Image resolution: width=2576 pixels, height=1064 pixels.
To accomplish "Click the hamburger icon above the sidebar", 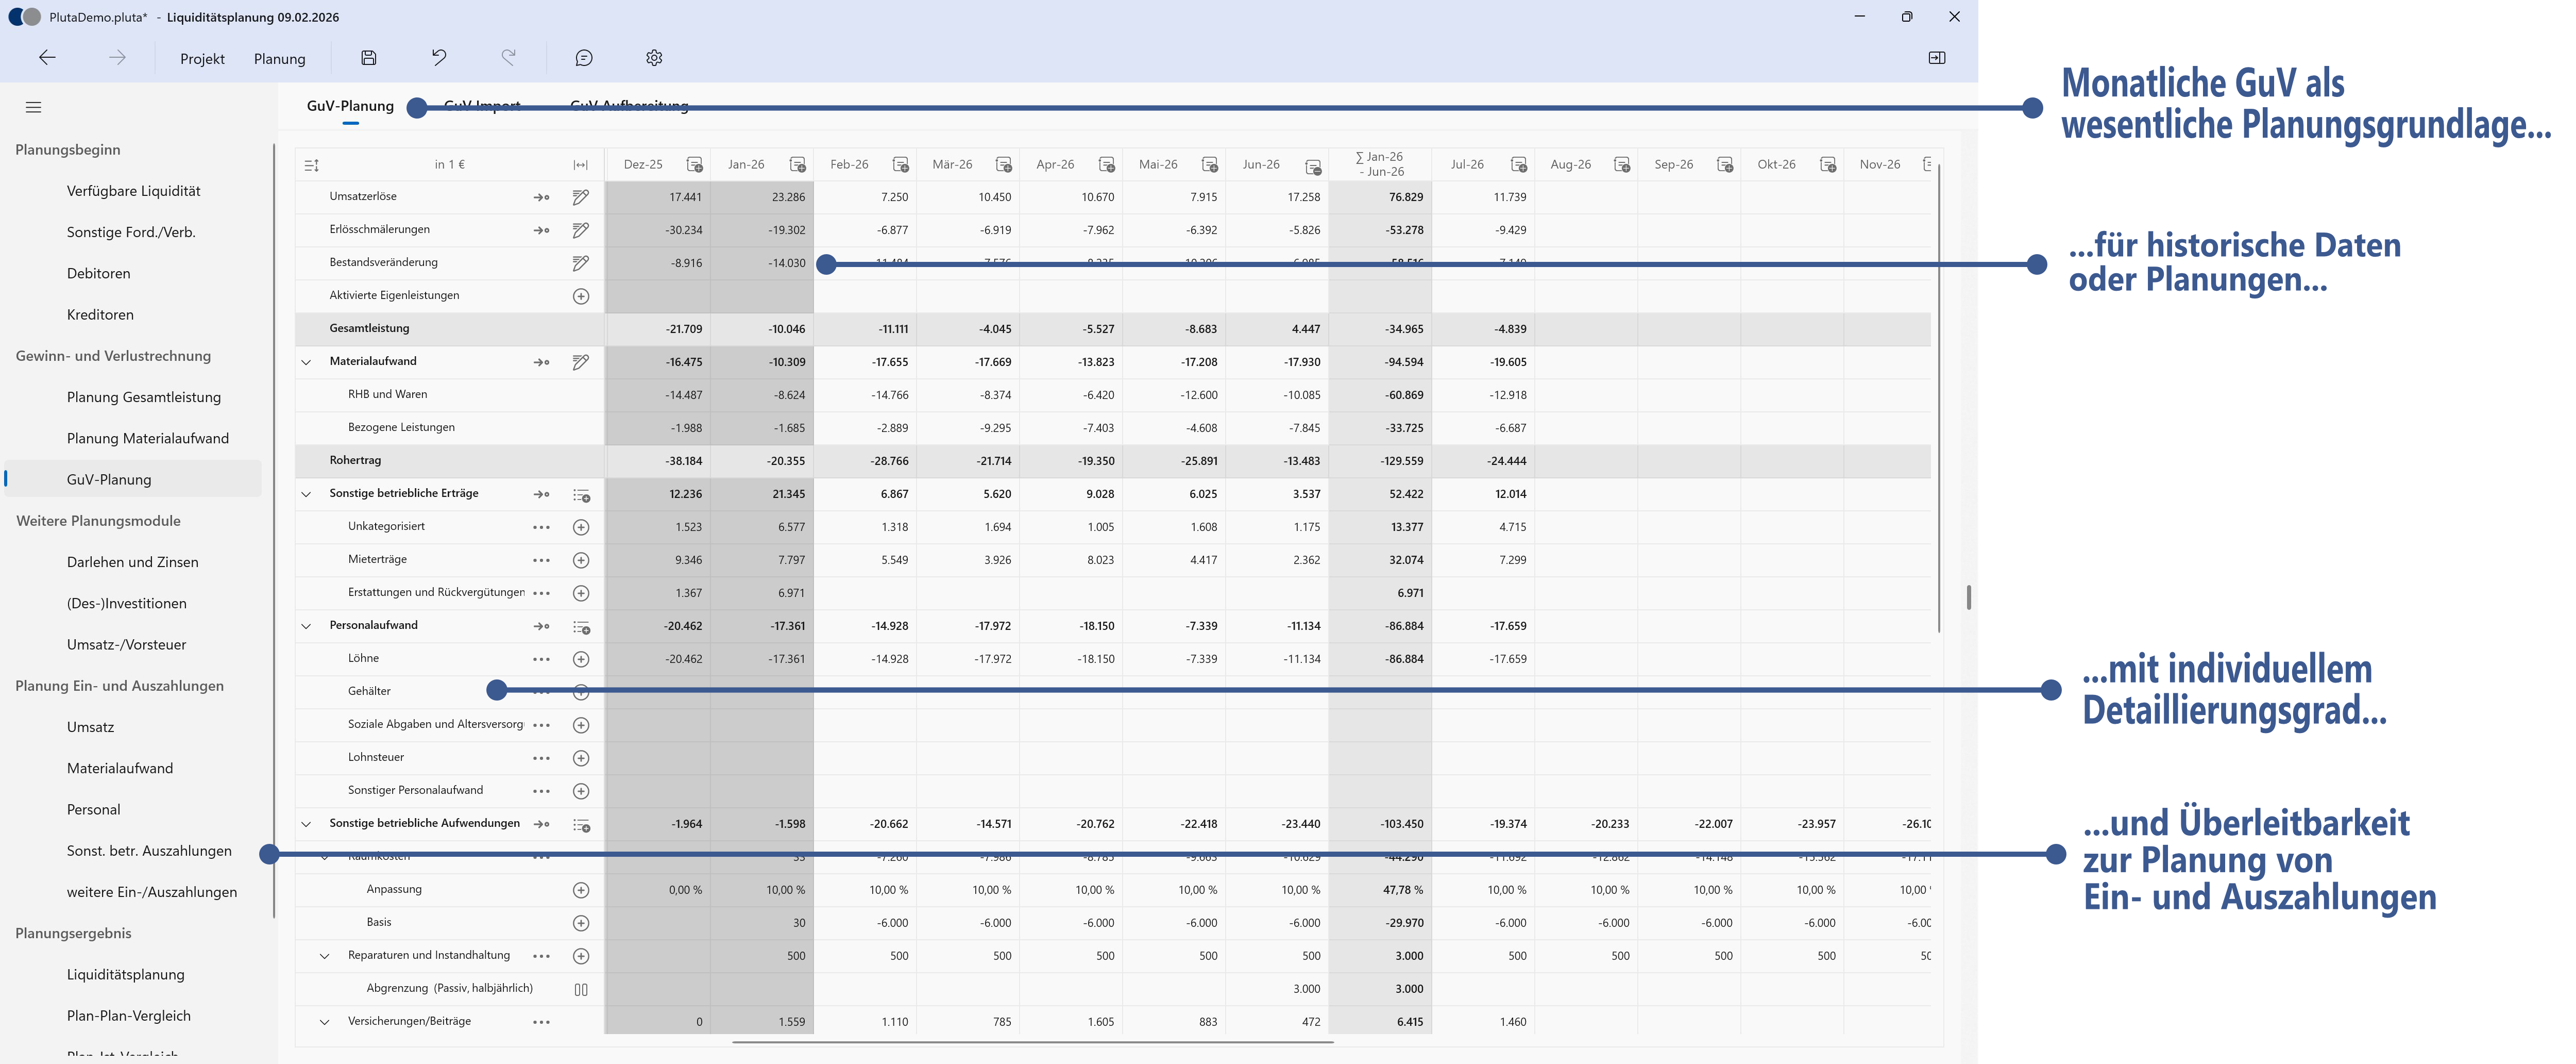I will [x=33, y=106].
